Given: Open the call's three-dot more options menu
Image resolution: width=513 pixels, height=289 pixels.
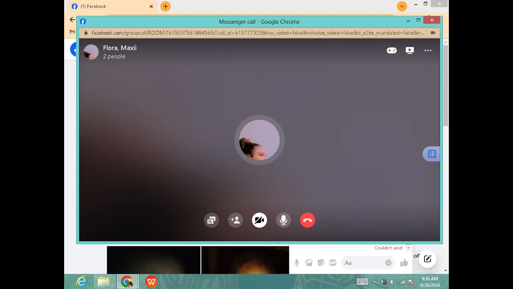Looking at the screenshot, I should [428, 51].
